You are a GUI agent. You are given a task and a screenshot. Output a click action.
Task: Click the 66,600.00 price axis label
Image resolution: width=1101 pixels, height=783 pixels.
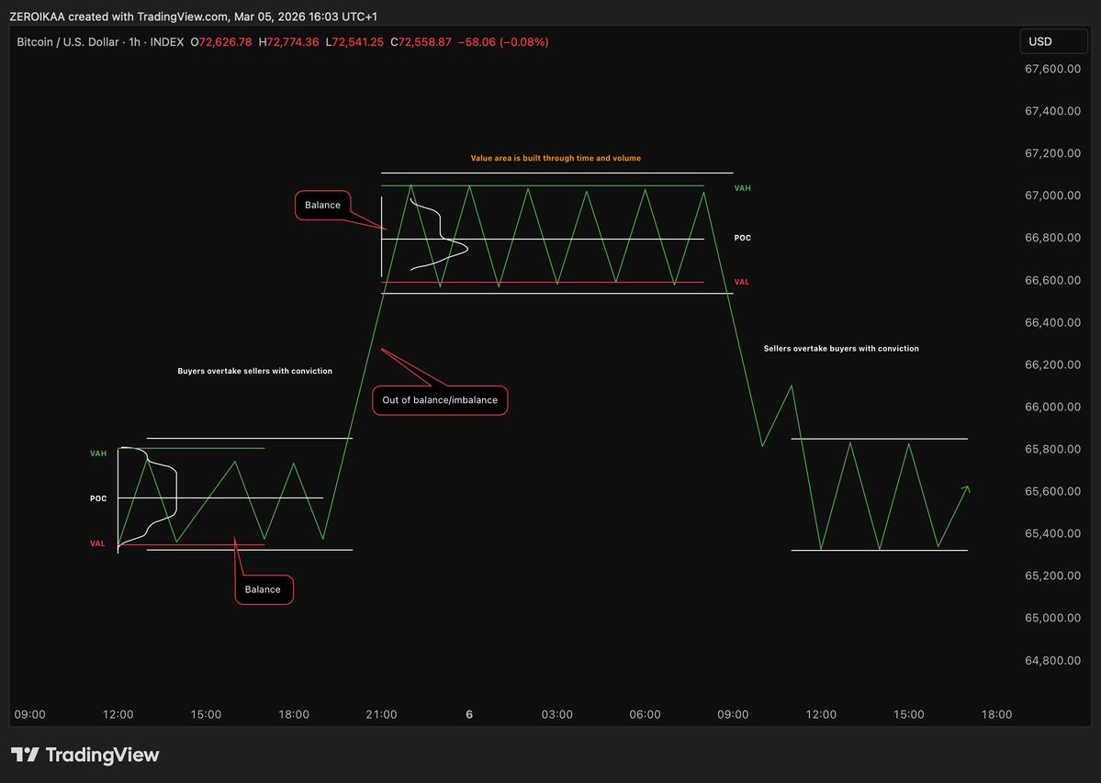click(x=1052, y=280)
